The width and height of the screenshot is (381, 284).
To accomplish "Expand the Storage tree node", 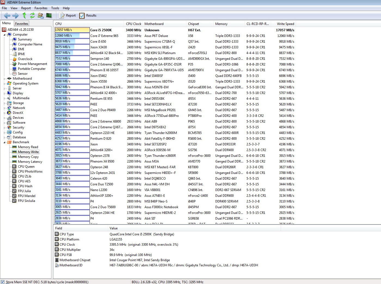I will pos(4,103).
